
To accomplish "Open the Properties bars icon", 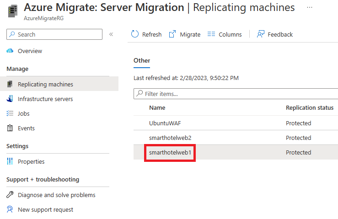I will (10, 161).
